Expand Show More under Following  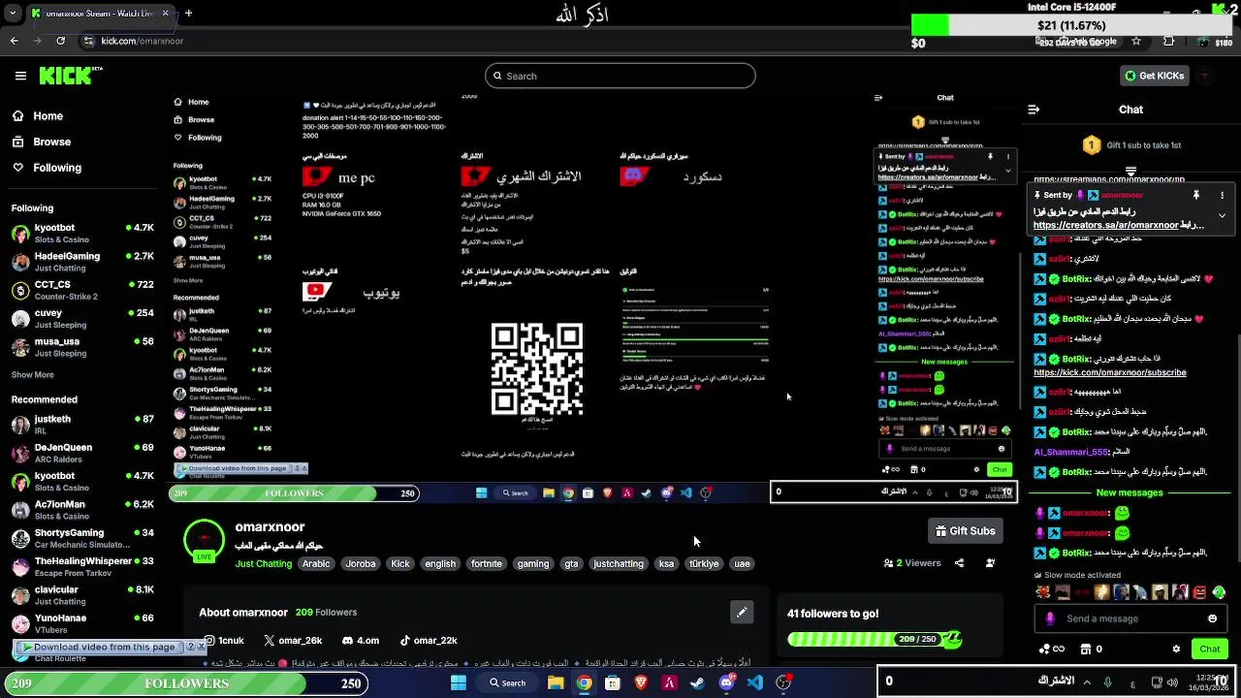pyautogui.click(x=33, y=375)
